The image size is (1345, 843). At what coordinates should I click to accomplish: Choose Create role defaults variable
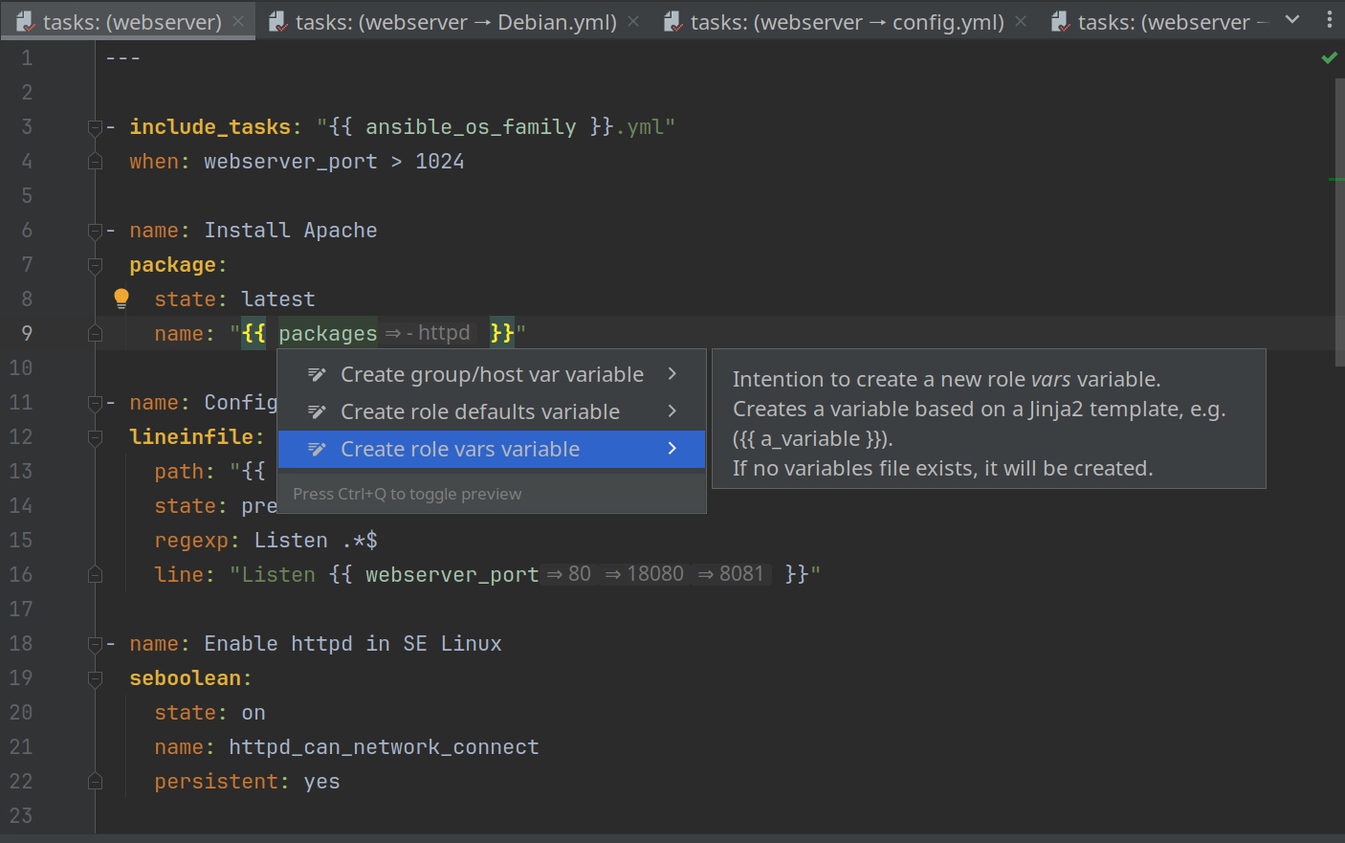click(x=492, y=411)
